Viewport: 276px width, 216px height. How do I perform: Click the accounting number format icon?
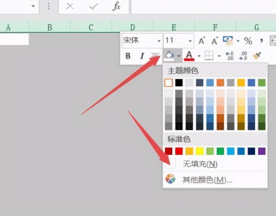[228, 41]
